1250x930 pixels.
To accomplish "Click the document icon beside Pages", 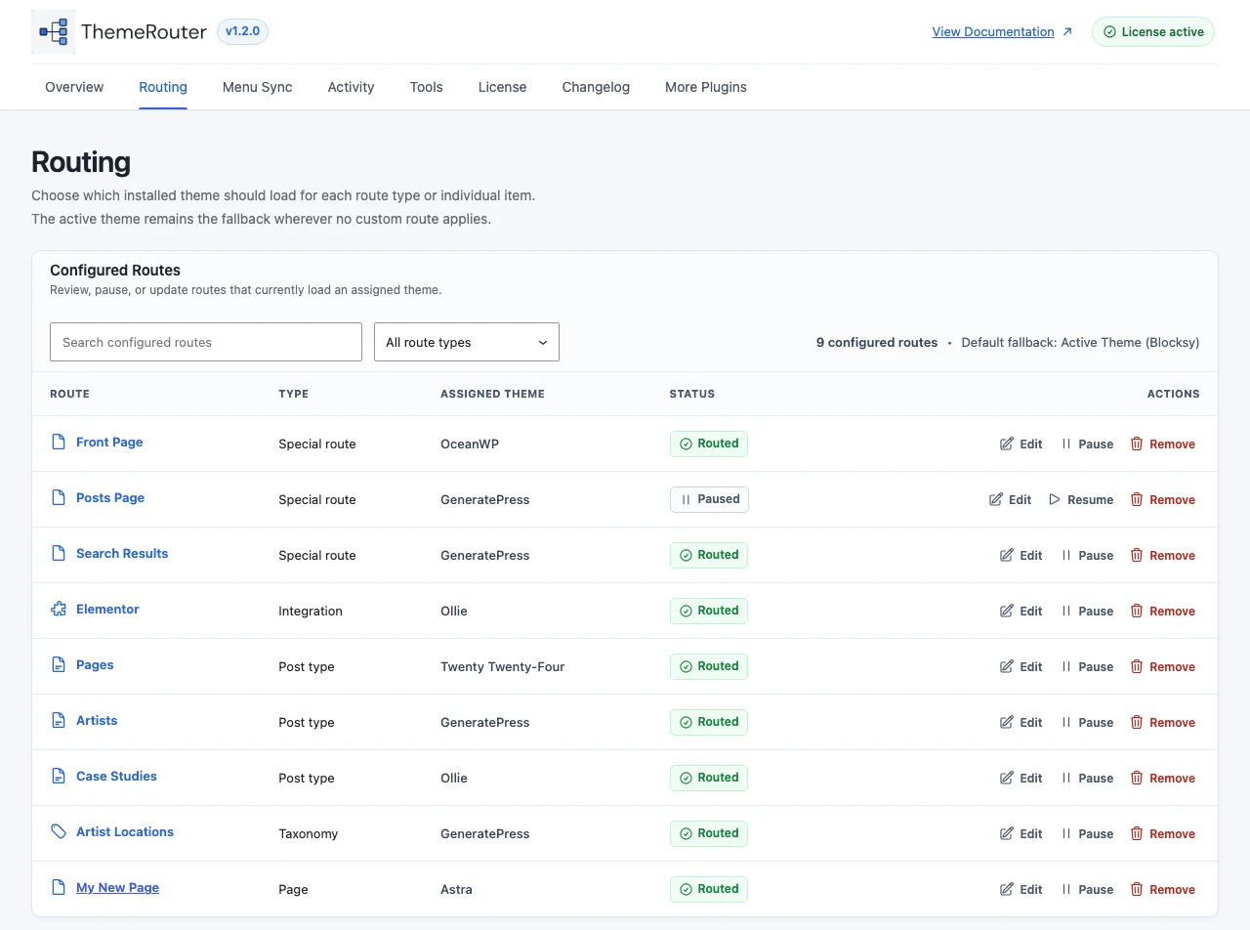I will tap(59, 665).
